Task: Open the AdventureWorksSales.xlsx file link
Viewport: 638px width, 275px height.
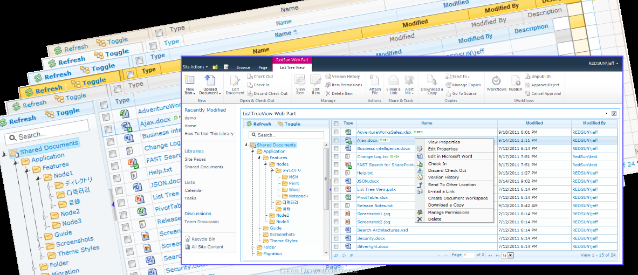Action: [384, 132]
